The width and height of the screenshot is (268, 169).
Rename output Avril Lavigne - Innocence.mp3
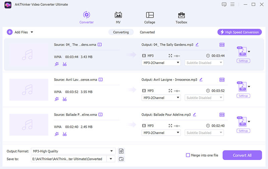[x=201, y=80]
